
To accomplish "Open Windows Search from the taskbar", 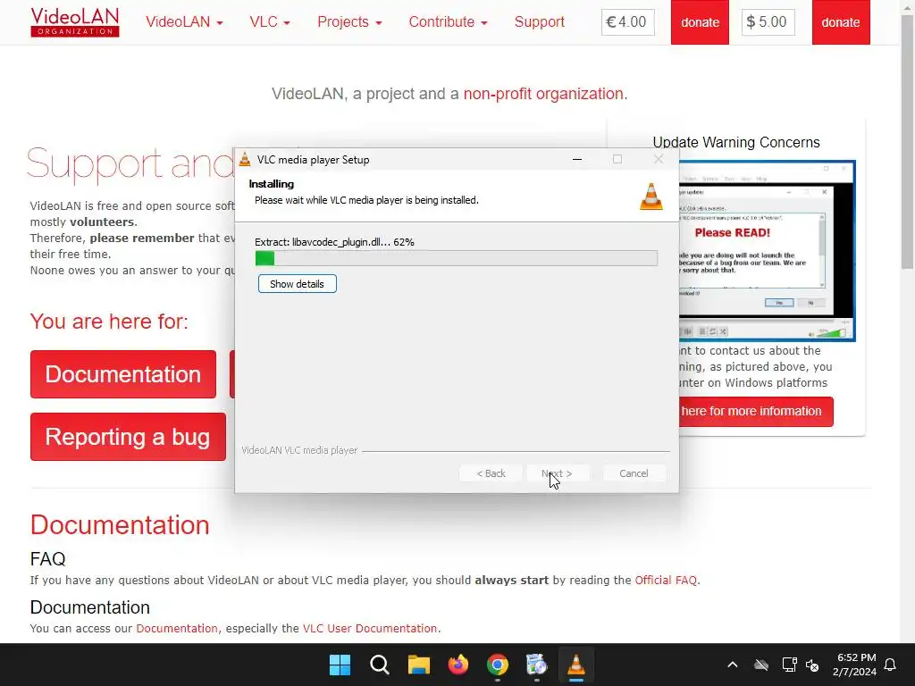I will [x=379, y=665].
